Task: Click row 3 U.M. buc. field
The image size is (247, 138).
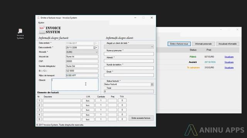Action: click(x=88, y=110)
